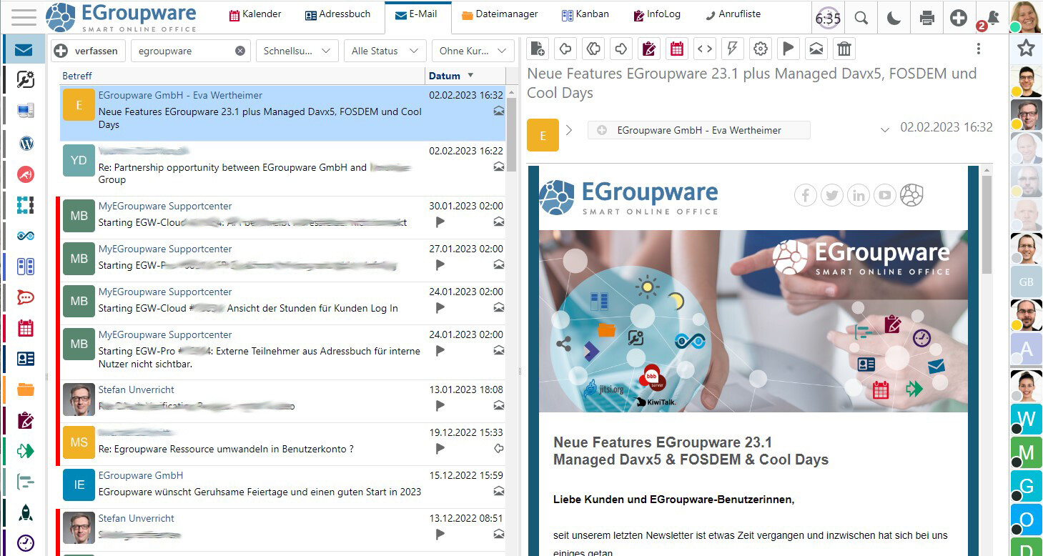Toggle flag on the open email
The width and height of the screenshot is (1043, 556).
click(788, 49)
